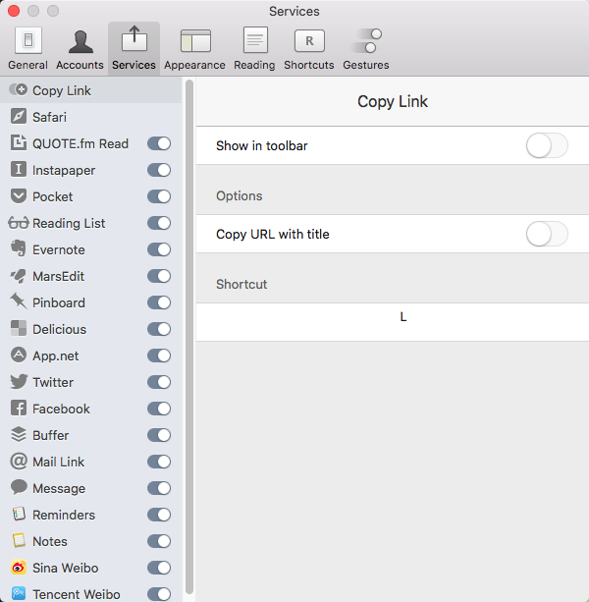Toggle the Buffer service switch
This screenshot has width=589, height=602.
159,435
